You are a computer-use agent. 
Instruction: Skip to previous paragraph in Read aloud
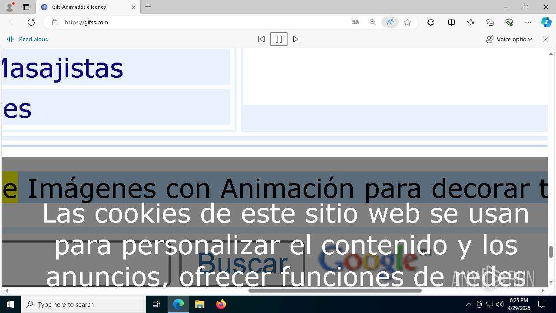(x=261, y=39)
